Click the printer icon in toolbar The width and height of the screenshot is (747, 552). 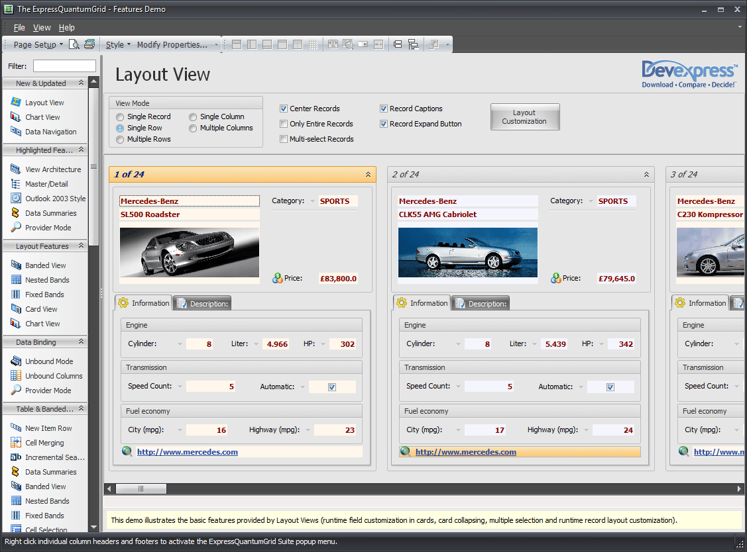89,44
